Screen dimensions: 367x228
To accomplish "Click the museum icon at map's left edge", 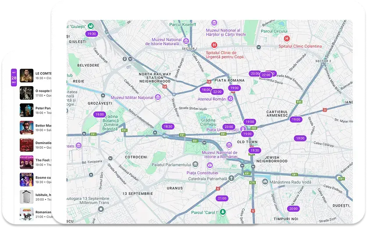I will tap(78, 146).
